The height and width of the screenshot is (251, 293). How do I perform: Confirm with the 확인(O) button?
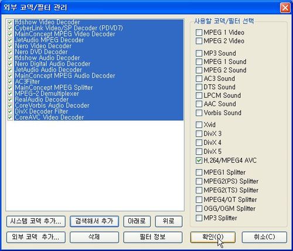point(213,237)
